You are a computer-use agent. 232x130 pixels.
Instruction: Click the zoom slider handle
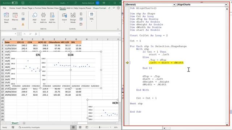coord(100,127)
